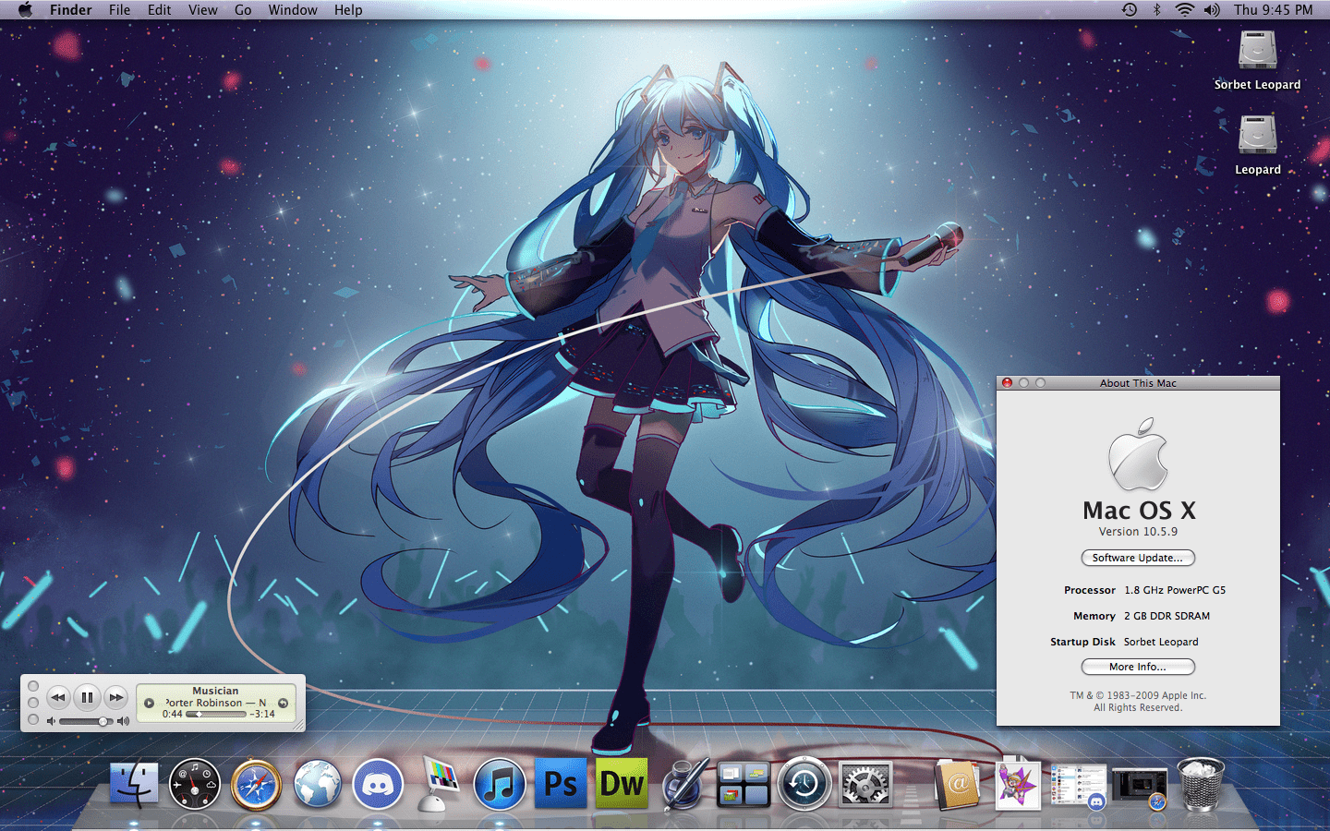Viewport: 1330px width, 831px height.
Task: Open Time Machine from the Dock
Action: click(804, 784)
